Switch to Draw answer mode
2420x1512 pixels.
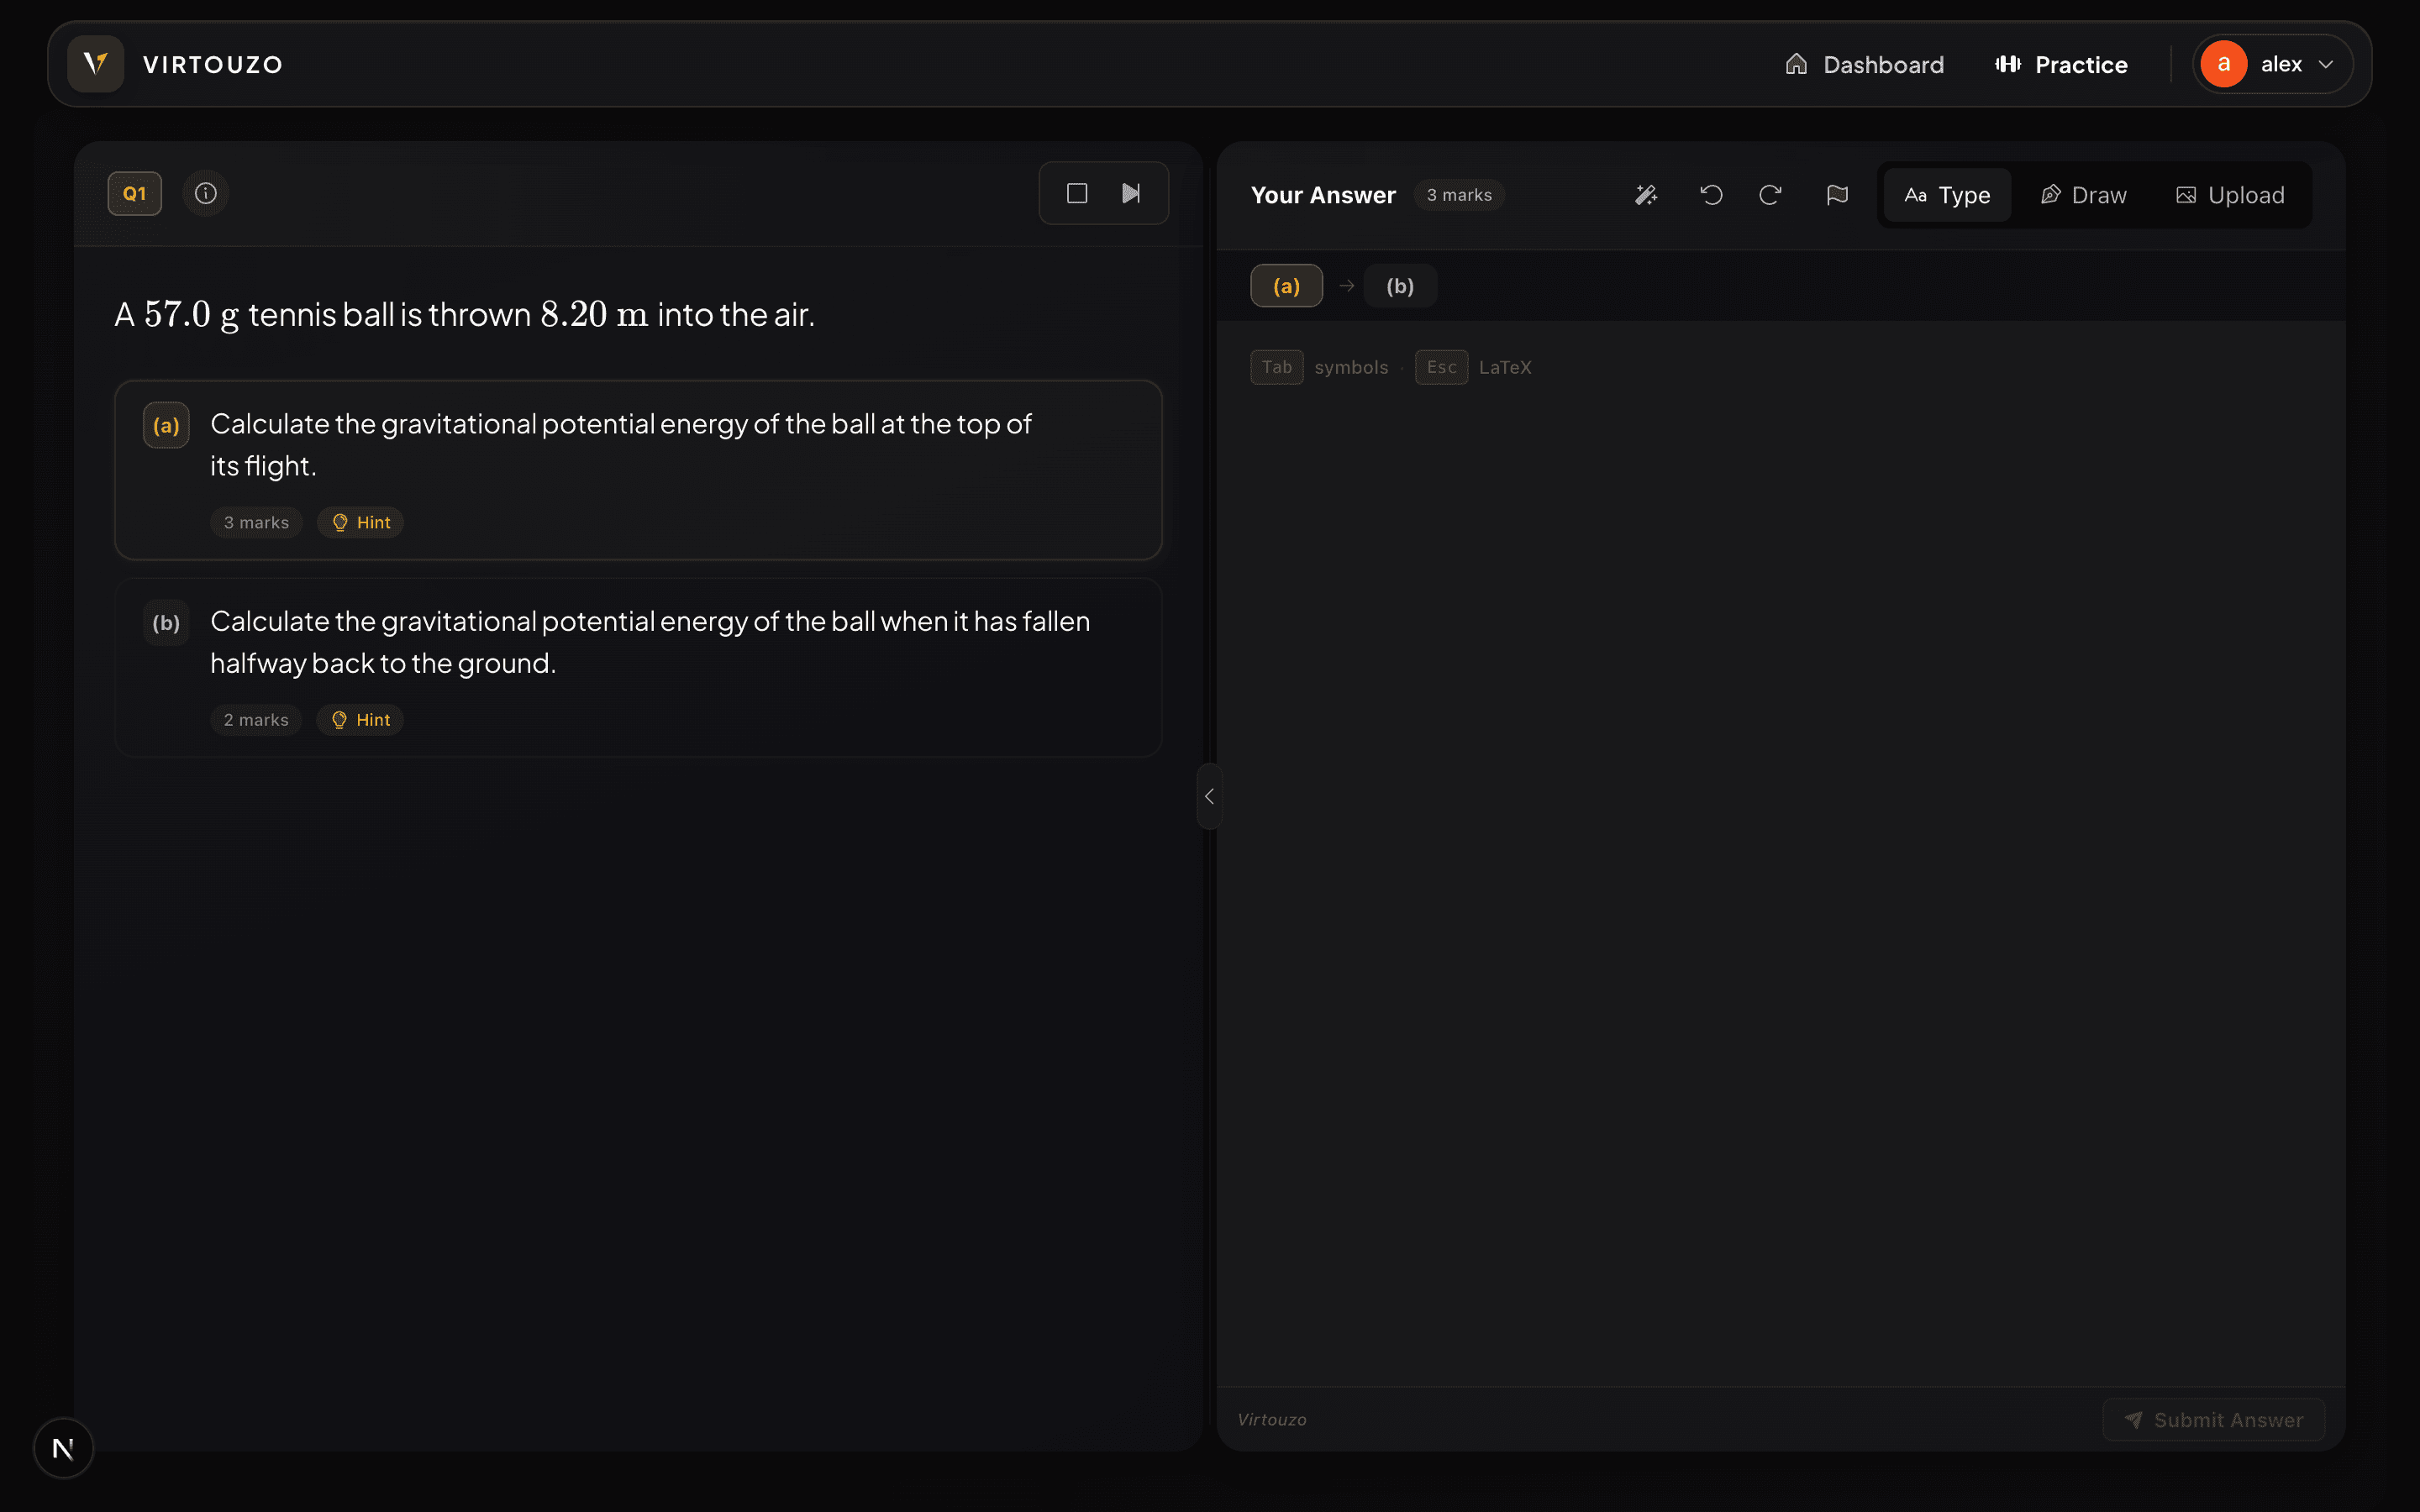pyautogui.click(x=2084, y=195)
